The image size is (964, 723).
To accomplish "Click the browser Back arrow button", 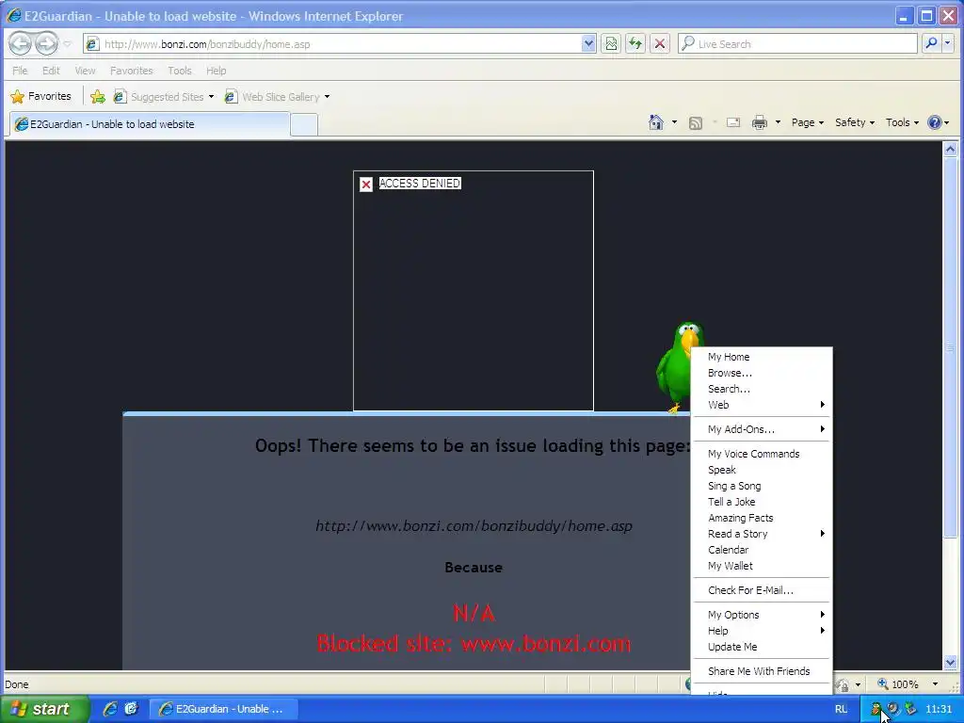I will [21, 43].
